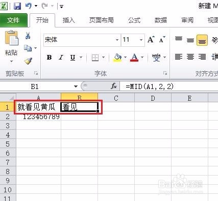218x201 pixels.
Task: Open the phonetic guide dropdown arrow
Action: click(x=164, y=58)
